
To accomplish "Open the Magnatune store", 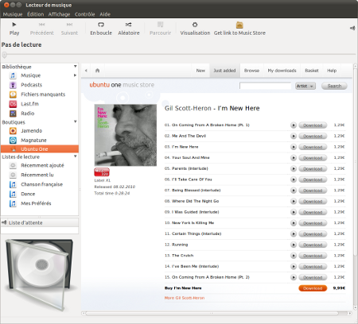I will 40,141.
